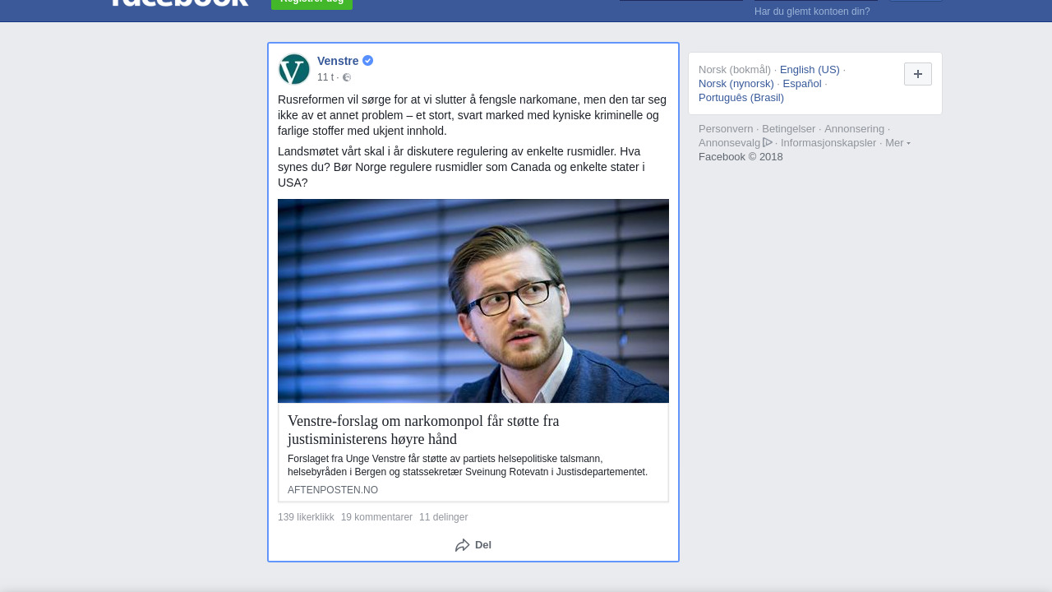Open the Annonsering footer link

855,129
